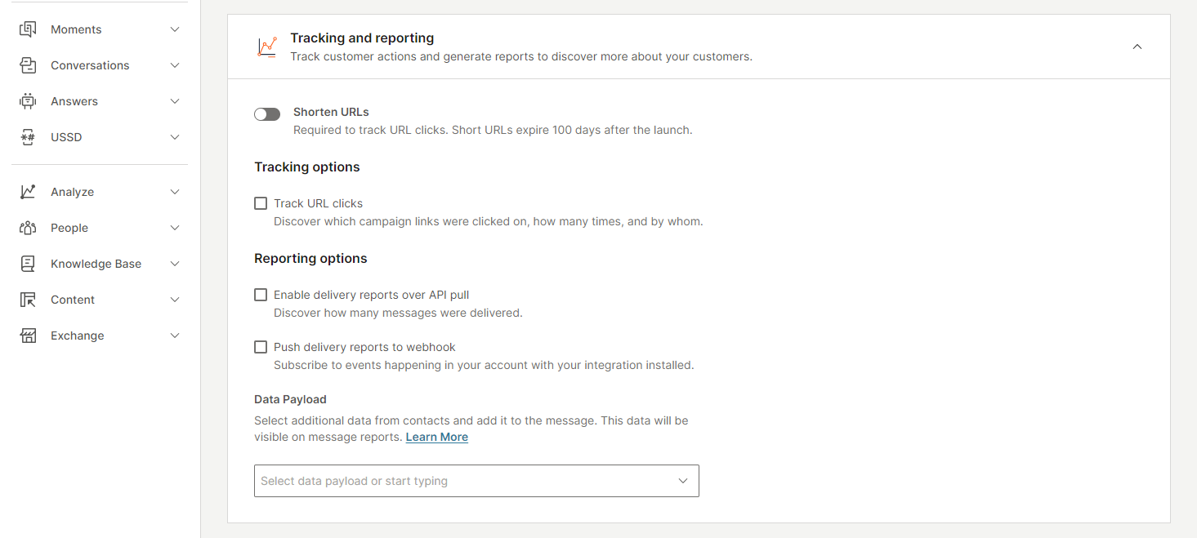Screen dimensions: 1197x538
Task: Click the Knowledge Base book icon
Action: point(28,264)
